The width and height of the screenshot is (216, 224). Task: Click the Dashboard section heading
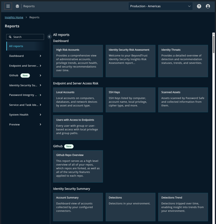pos(61,41)
